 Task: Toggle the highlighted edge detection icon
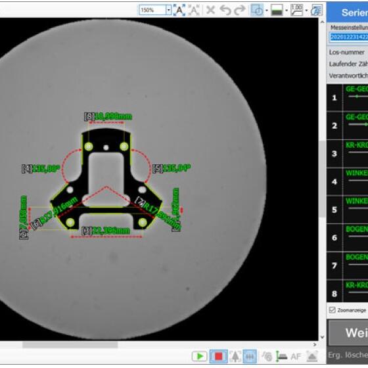(250, 356)
